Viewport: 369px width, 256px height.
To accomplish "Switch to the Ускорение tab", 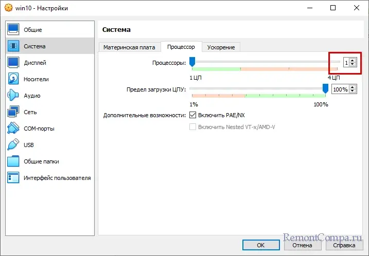I will [x=221, y=47].
